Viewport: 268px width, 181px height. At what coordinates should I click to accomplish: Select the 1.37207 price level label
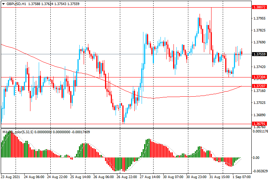[259, 86]
